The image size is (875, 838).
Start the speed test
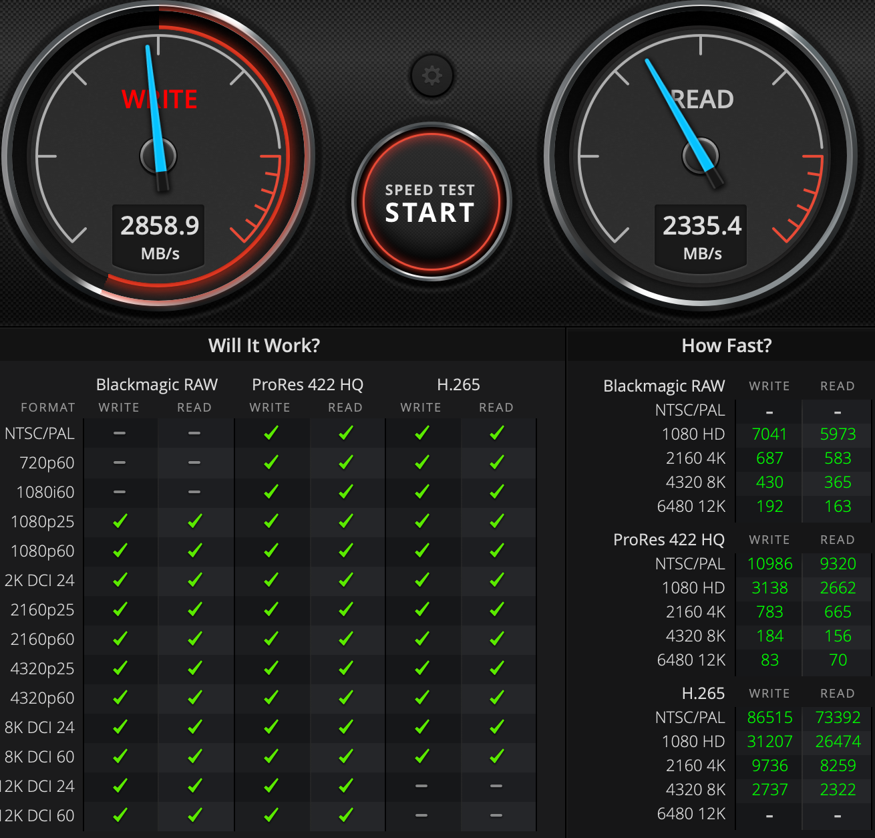point(431,202)
